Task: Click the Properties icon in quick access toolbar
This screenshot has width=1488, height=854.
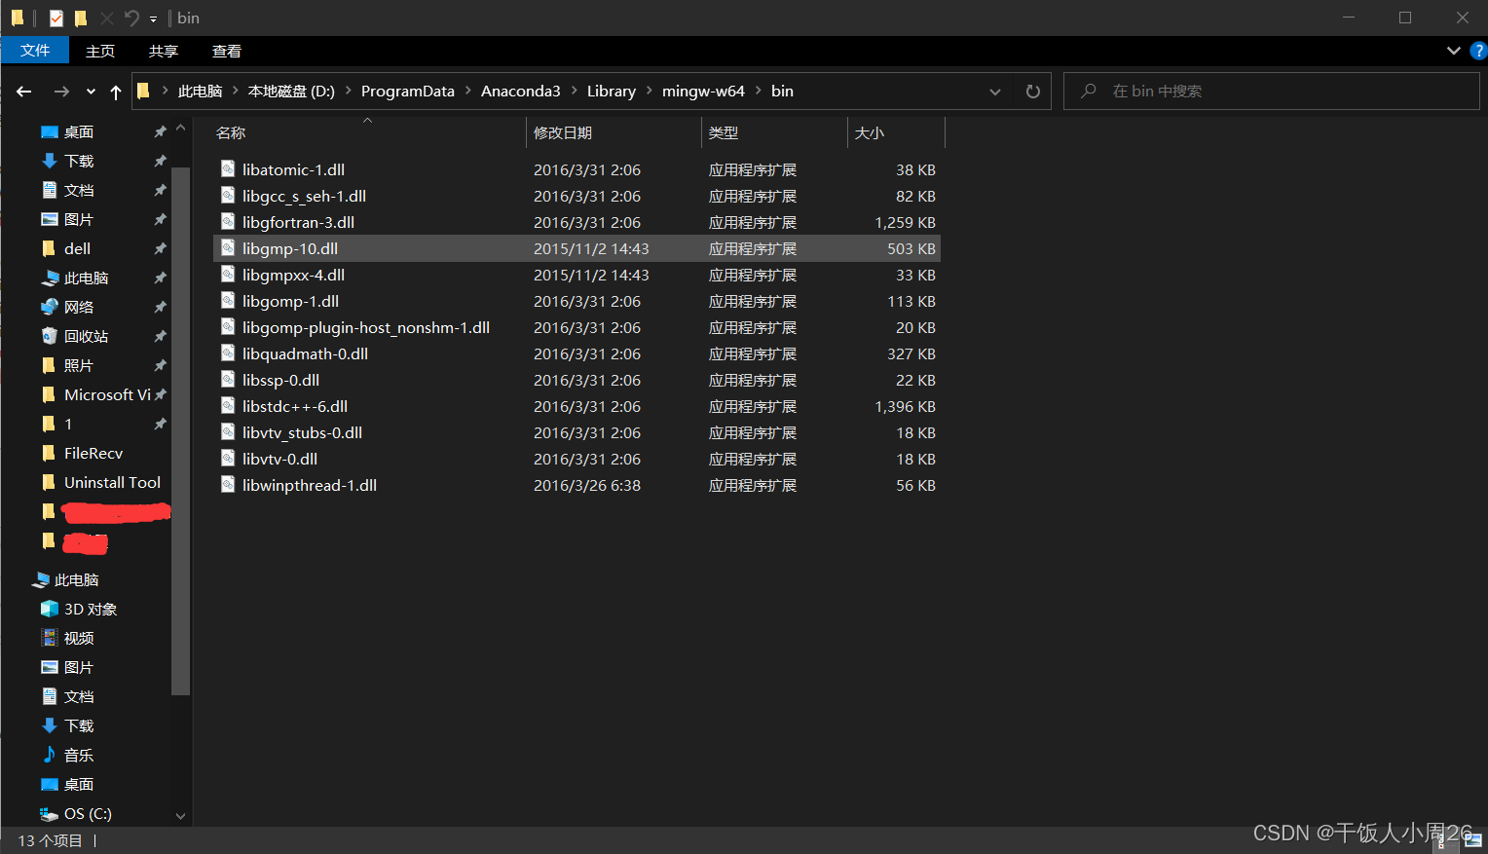Action: (x=56, y=18)
